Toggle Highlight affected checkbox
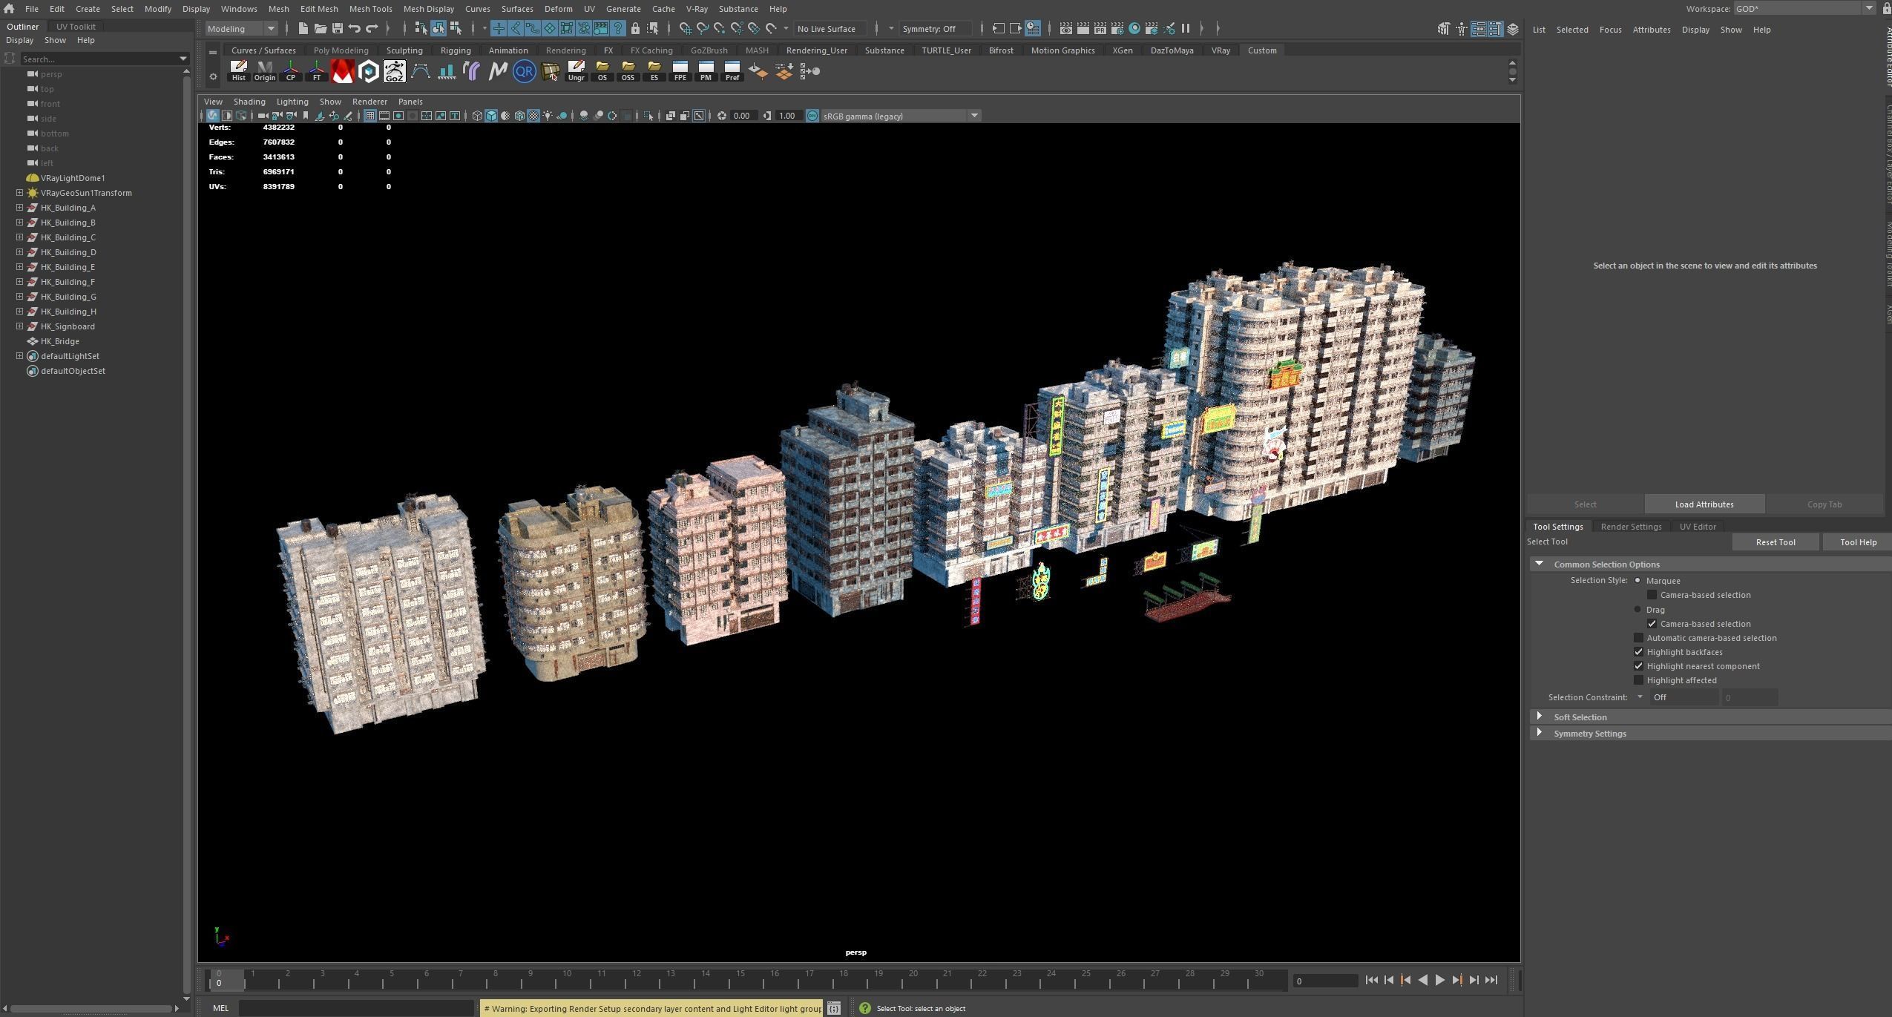Screen dimensions: 1892x1017 1638,679
